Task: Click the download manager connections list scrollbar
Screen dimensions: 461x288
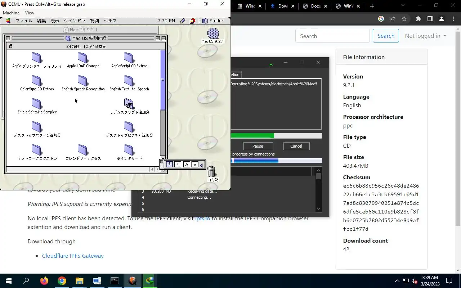Action: point(318,189)
